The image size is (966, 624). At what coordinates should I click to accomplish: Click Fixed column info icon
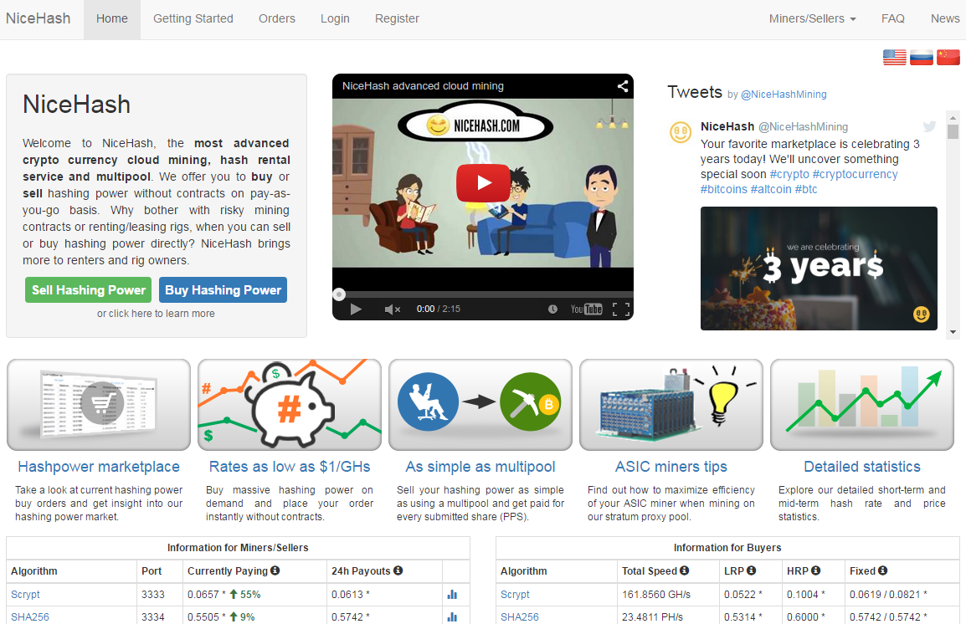tap(883, 570)
